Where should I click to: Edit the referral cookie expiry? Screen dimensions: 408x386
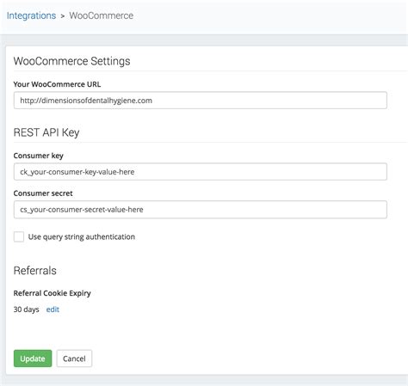click(x=53, y=309)
